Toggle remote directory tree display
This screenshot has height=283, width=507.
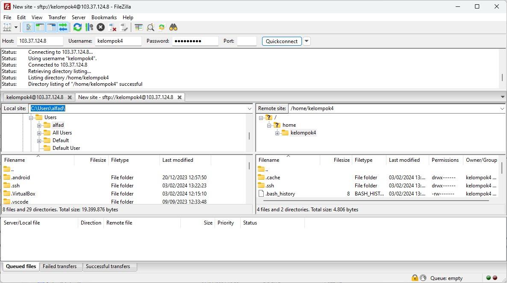point(52,27)
